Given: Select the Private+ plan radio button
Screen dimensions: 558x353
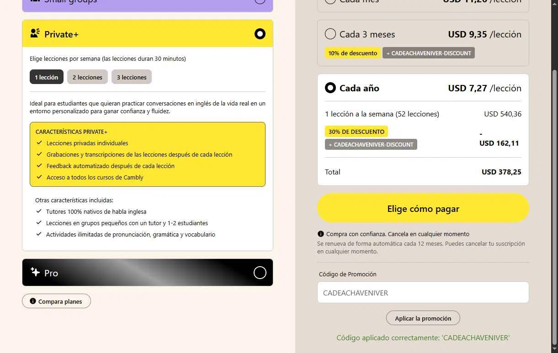Looking at the screenshot, I should click(260, 34).
